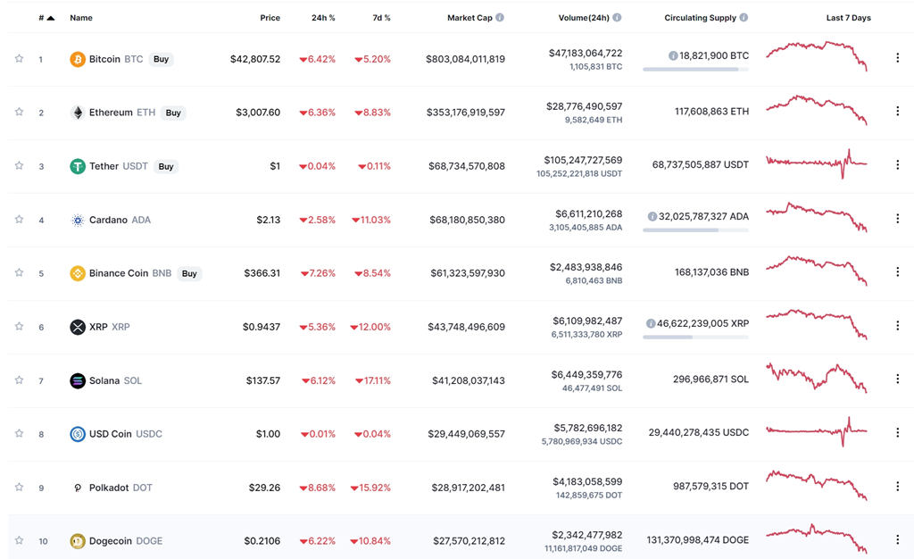Viewport: 914px width, 559px height.
Task: Click Market Cap info icon
Action: 500,18
